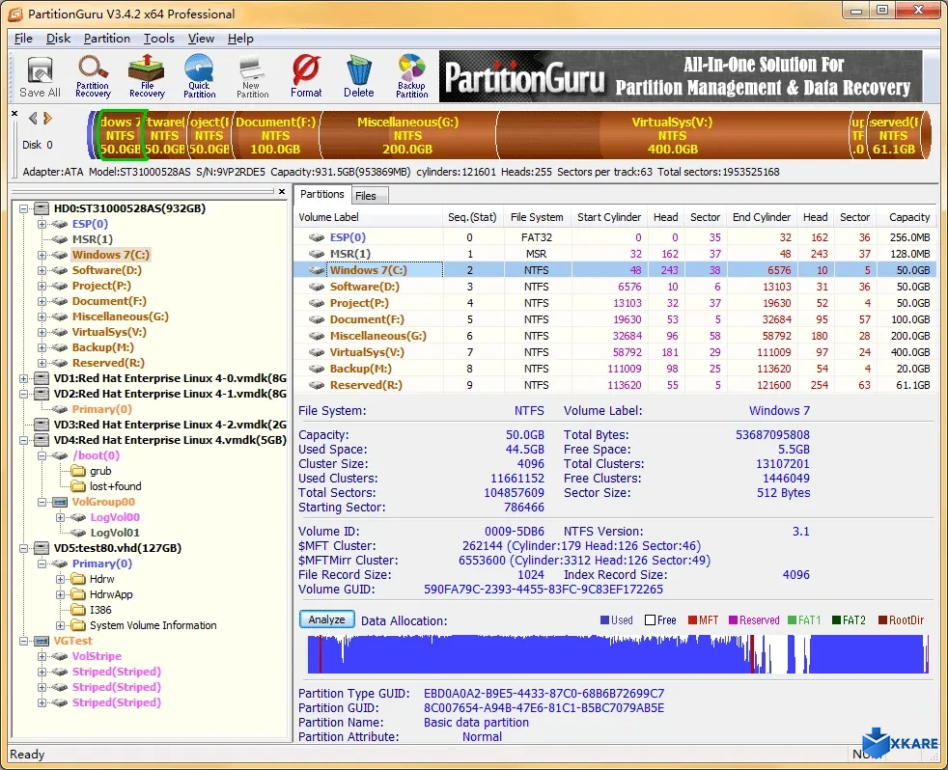Screen dimensions: 948x770
Task: Select Miscellaneous(G:) block in disk map
Action: 407,135
